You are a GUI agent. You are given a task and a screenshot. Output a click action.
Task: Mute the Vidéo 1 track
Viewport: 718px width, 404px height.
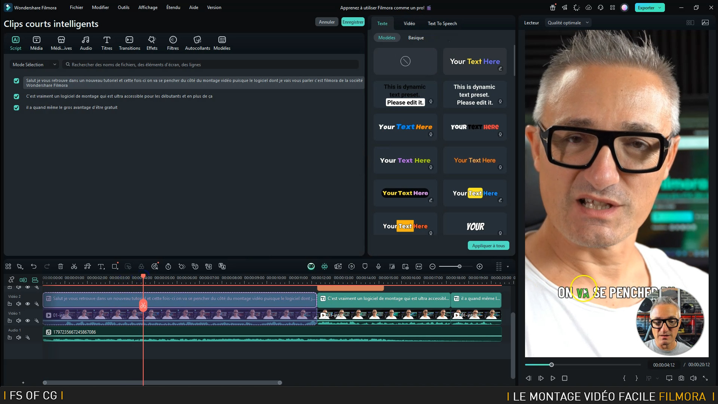(x=19, y=321)
